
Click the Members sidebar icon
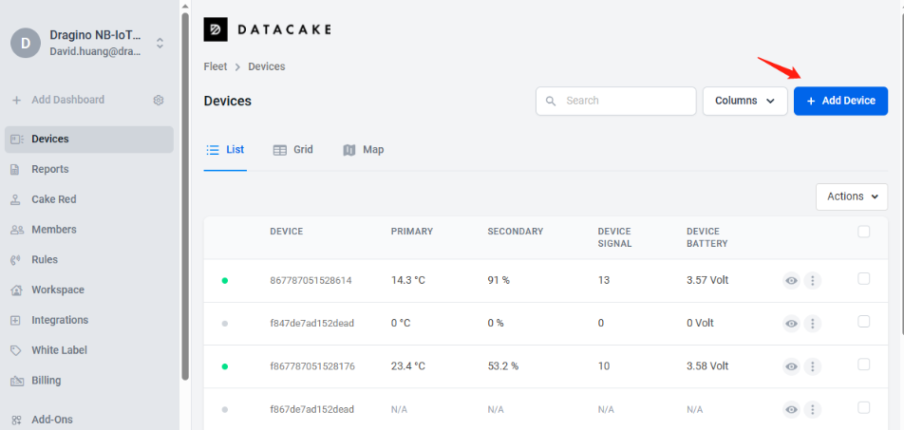[17, 230]
